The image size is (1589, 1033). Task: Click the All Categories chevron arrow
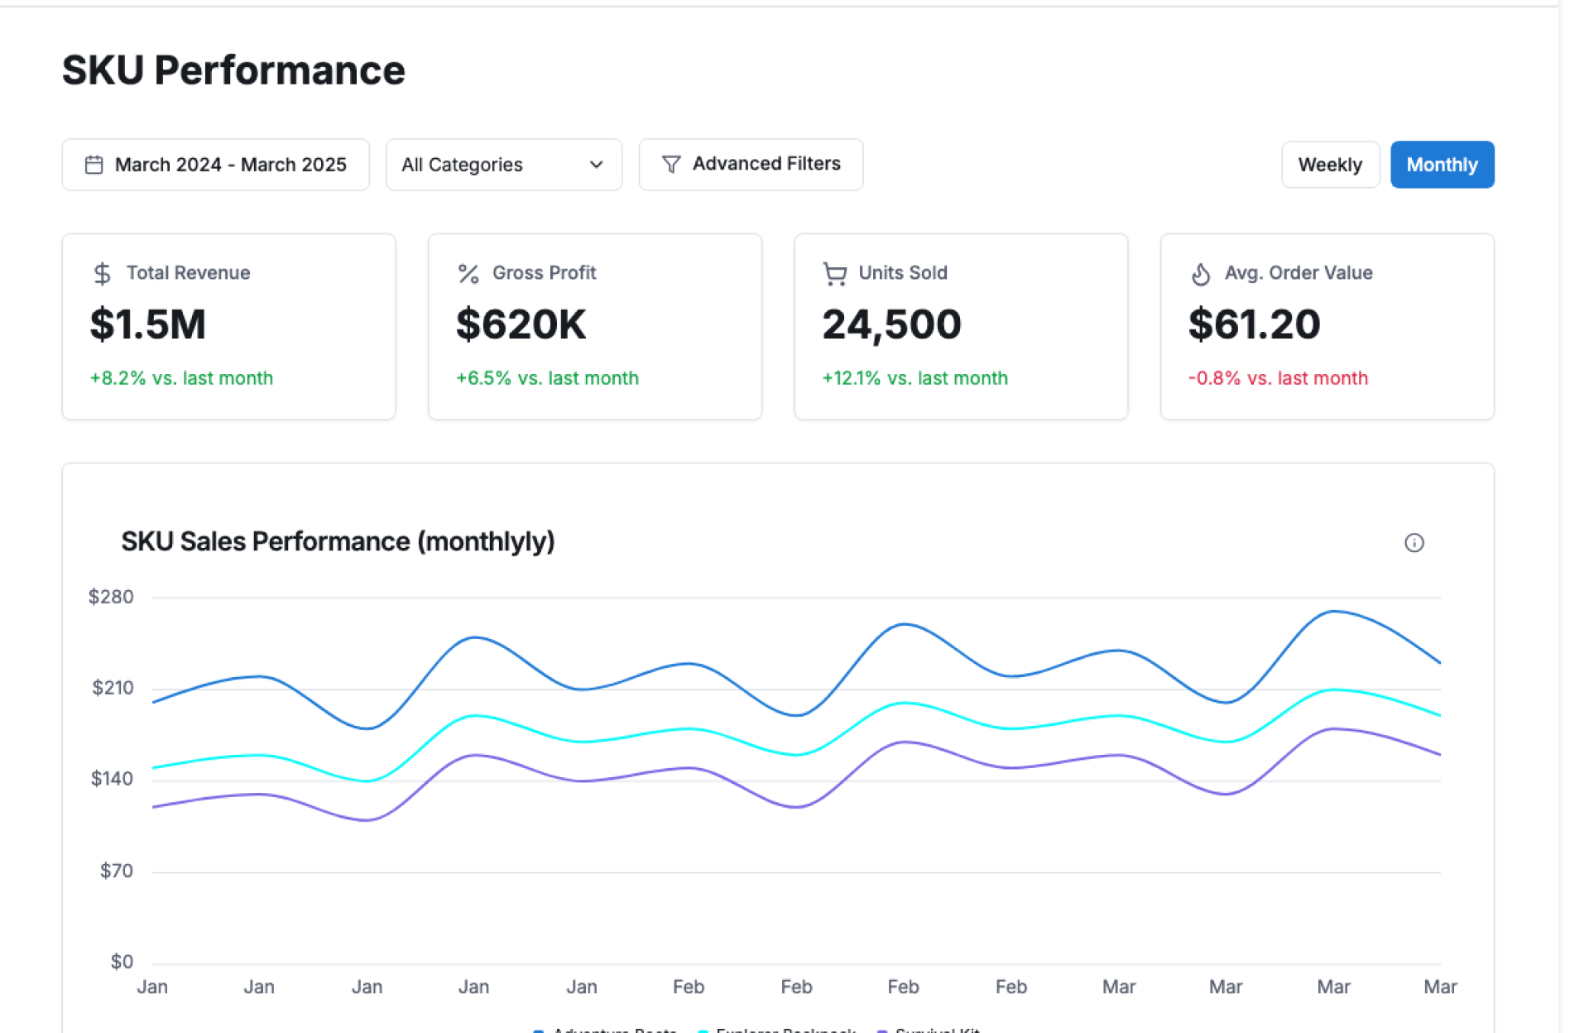pos(596,165)
